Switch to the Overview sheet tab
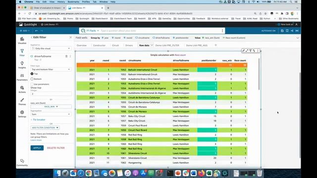This screenshot has width=317, height=178. (x=81, y=45)
